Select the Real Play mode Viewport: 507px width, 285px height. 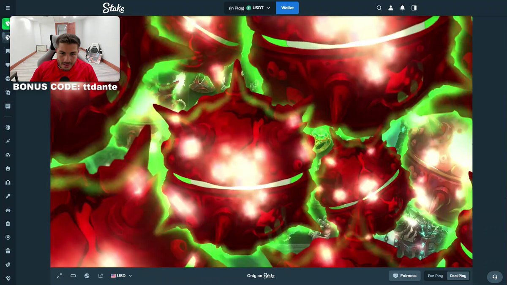458,276
